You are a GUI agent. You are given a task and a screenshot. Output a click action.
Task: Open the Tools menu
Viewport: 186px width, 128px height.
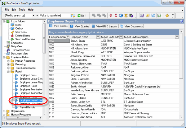(x=22, y=10)
